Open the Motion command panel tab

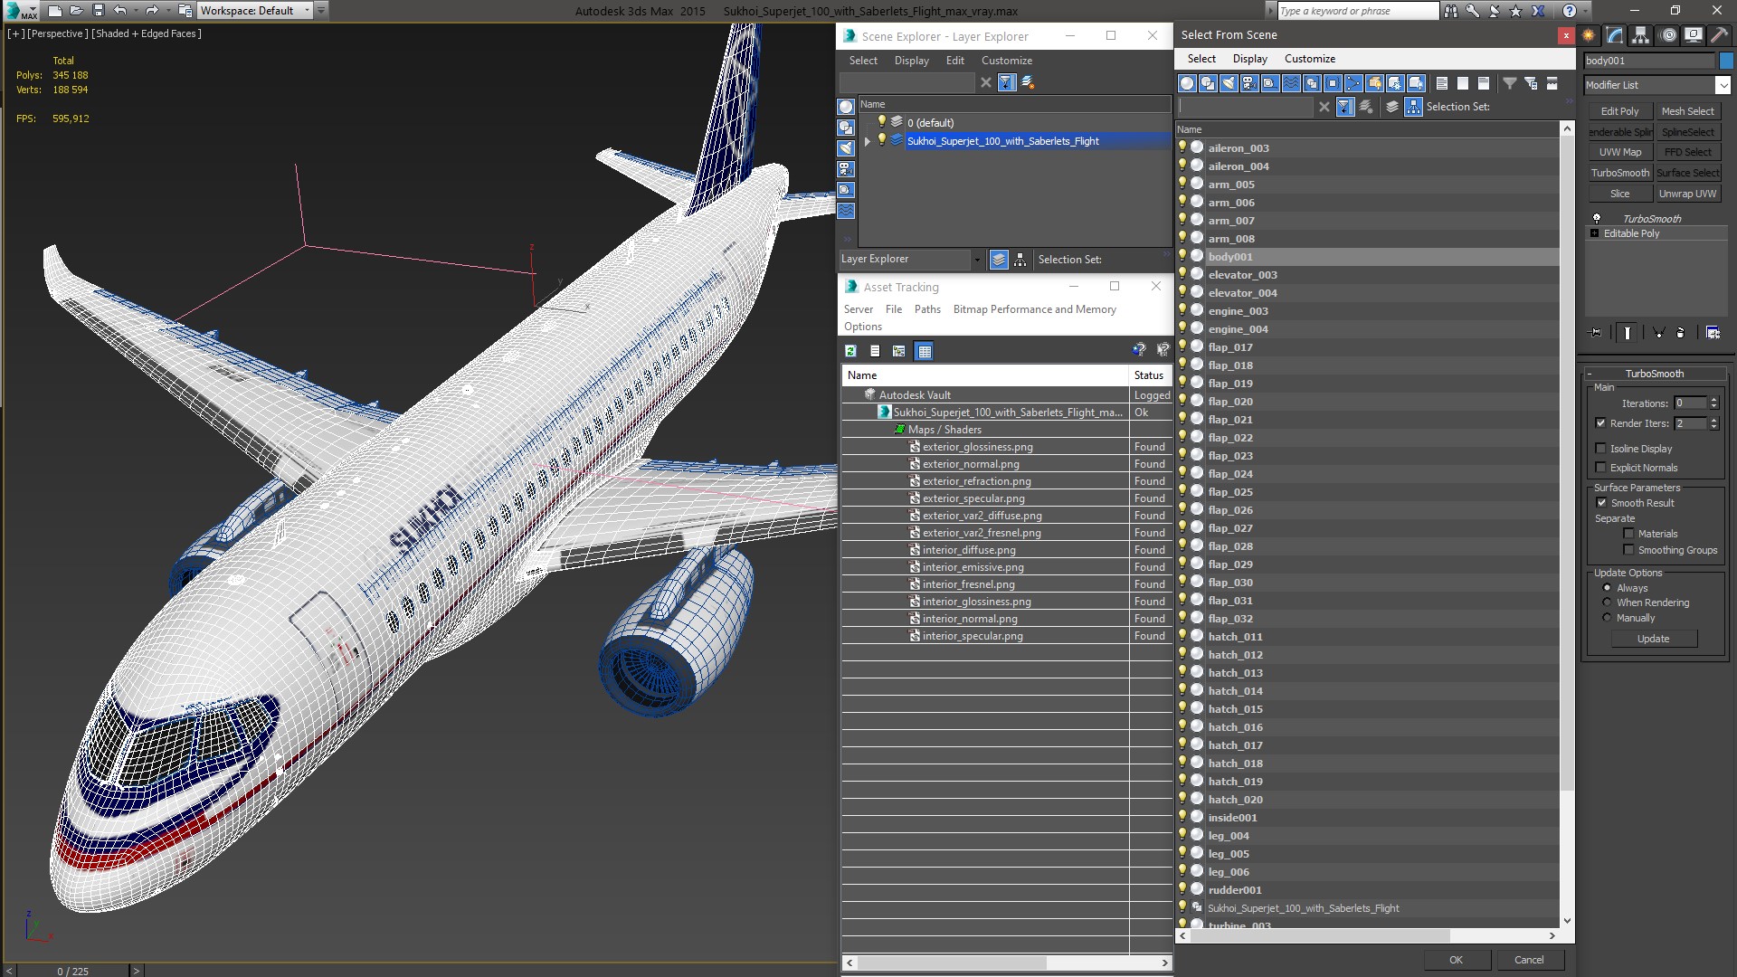click(x=1669, y=35)
